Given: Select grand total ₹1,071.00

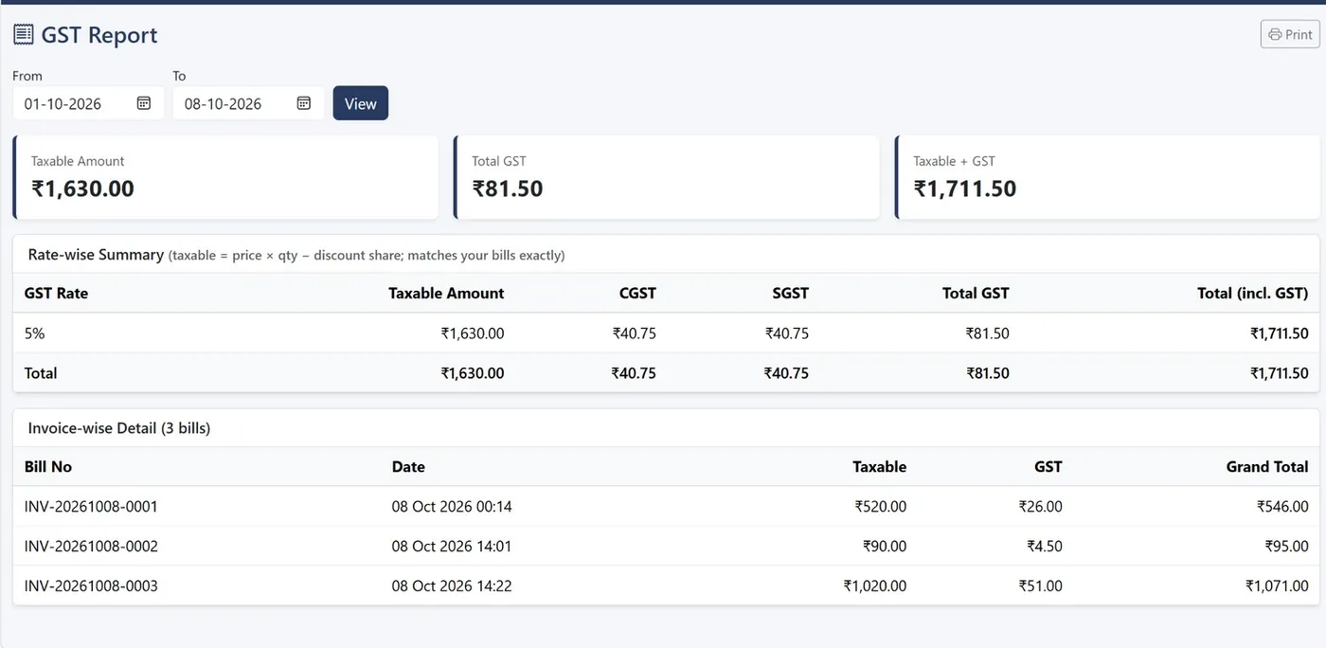Looking at the screenshot, I should point(1277,586).
